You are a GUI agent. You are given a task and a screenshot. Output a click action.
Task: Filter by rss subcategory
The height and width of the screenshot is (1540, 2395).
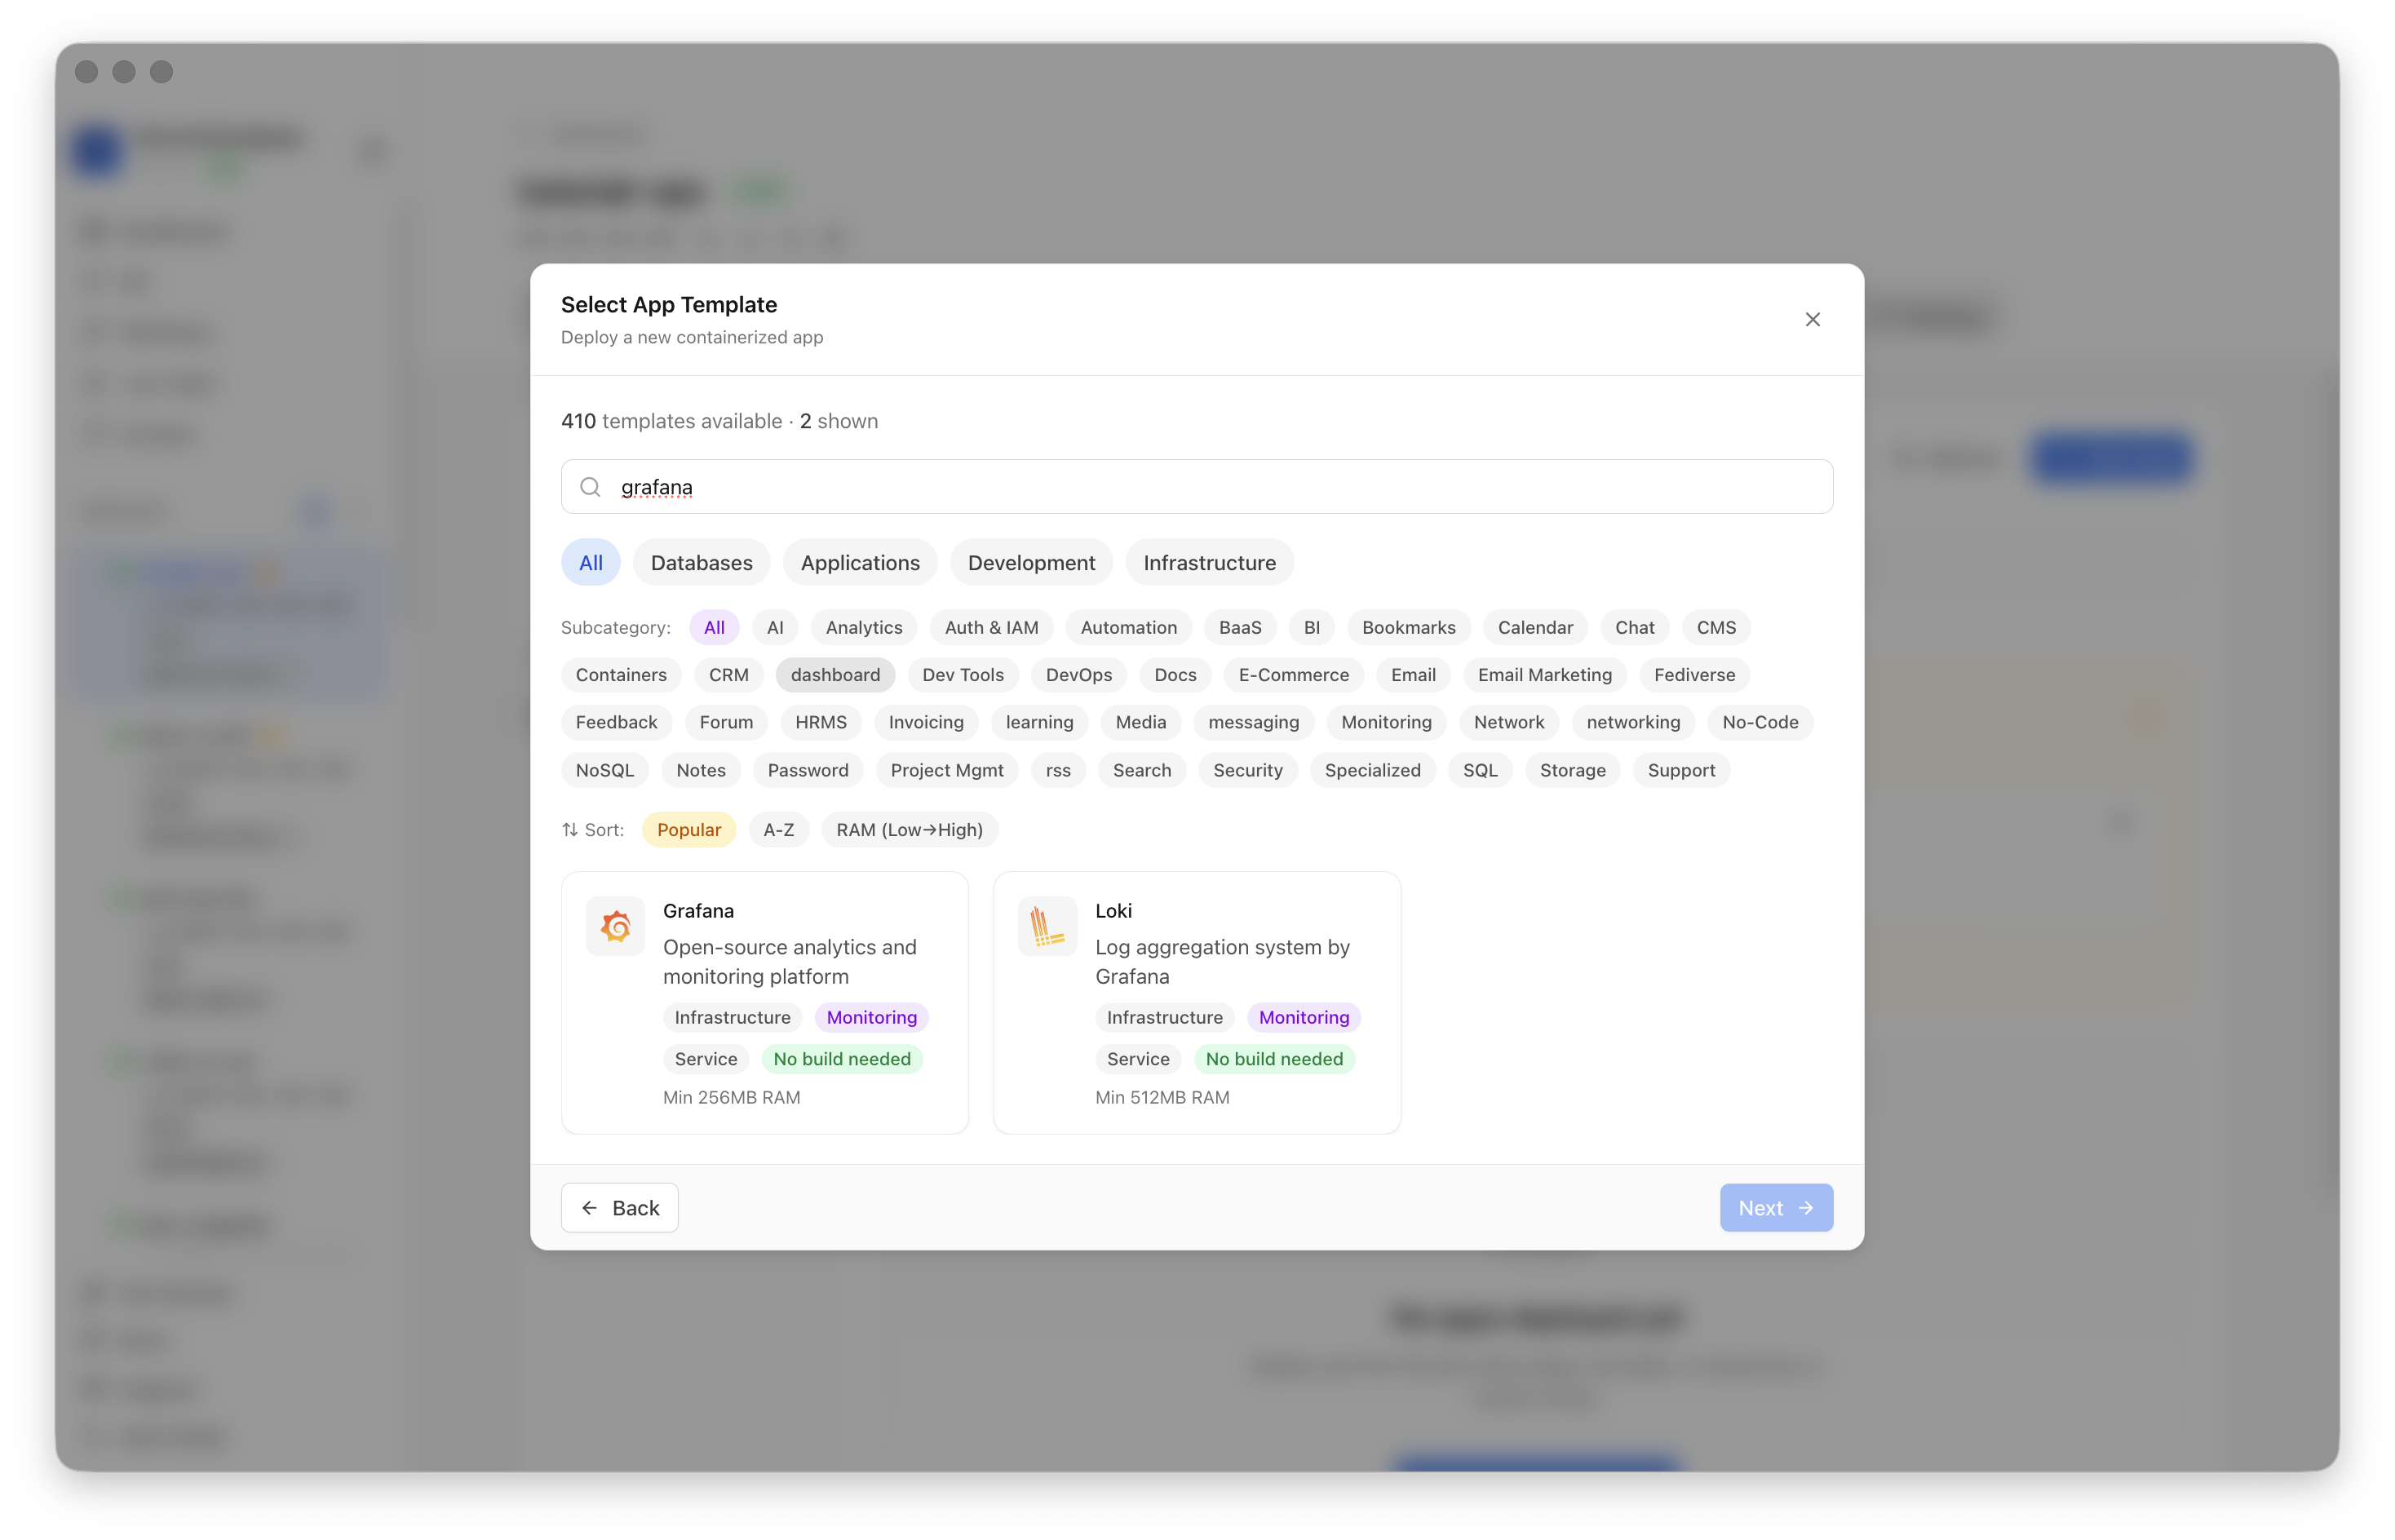[1058, 770]
